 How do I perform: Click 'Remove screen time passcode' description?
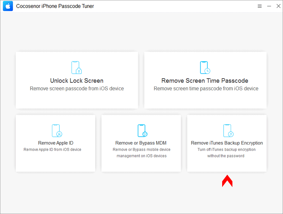click(206, 89)
